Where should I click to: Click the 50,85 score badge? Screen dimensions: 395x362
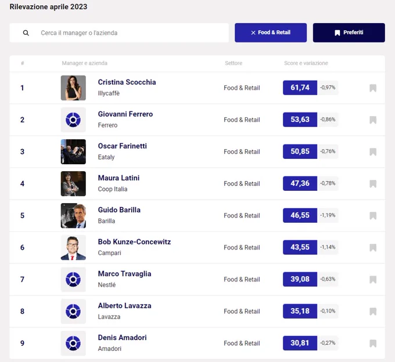click(x=300, y=151)
